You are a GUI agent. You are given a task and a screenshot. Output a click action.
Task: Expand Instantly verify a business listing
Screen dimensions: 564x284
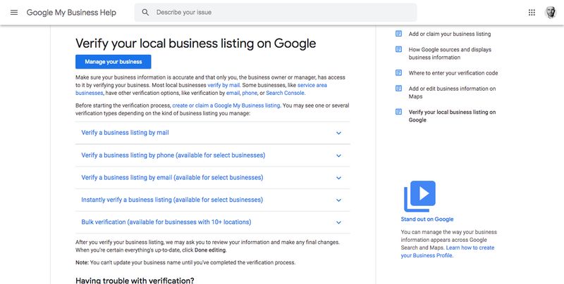pos(213,200)
